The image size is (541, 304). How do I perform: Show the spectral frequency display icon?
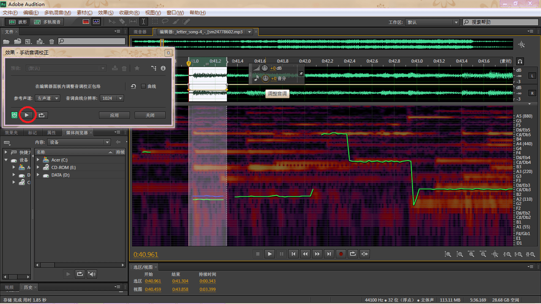click(x=86, y=22)
